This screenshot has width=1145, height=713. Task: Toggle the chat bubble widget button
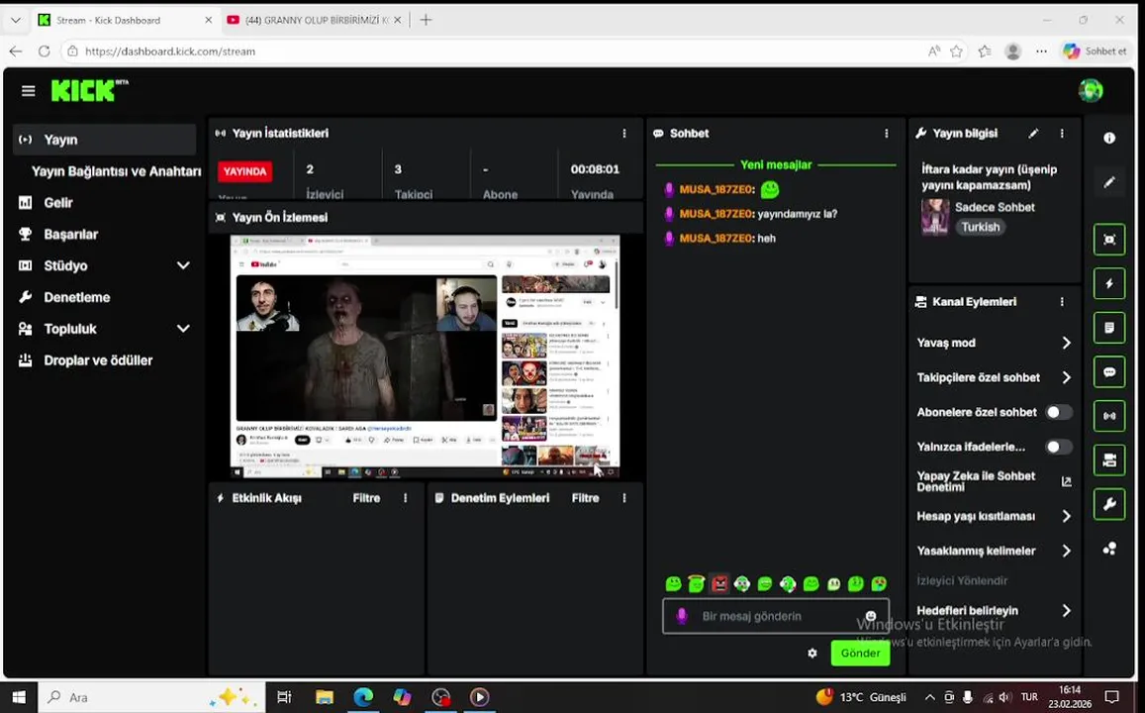tap(1109, 371)
